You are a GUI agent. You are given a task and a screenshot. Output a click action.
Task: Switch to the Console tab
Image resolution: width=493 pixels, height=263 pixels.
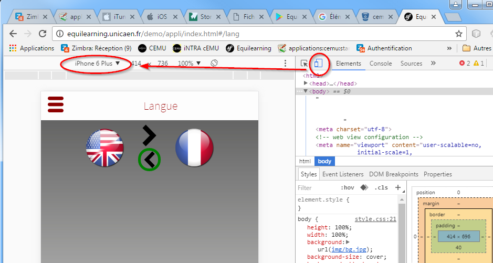tap(381, 64)
